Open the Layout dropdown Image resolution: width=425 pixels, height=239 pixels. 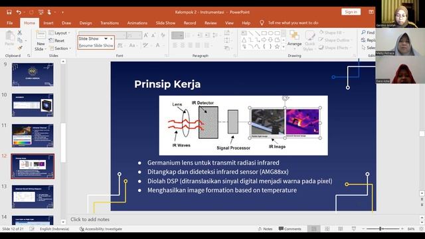(59, 33)
